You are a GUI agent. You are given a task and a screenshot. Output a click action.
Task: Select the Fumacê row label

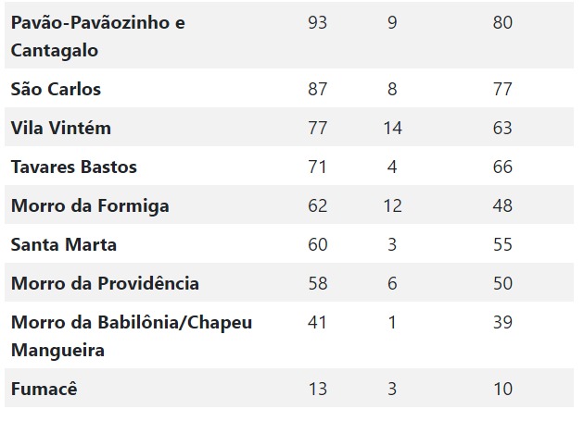pos(44,389)
